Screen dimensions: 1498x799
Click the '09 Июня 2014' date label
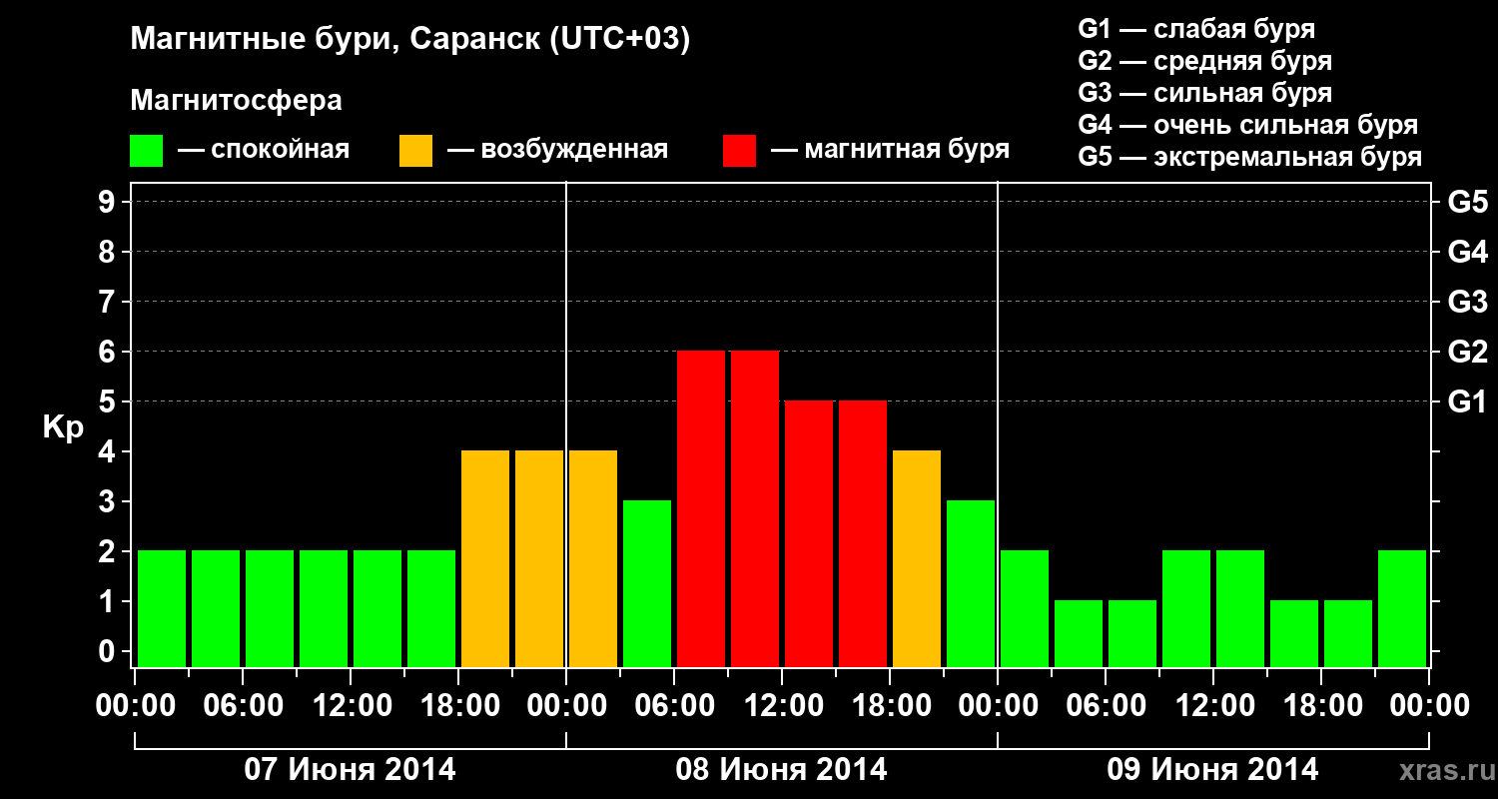(1212, 770)
